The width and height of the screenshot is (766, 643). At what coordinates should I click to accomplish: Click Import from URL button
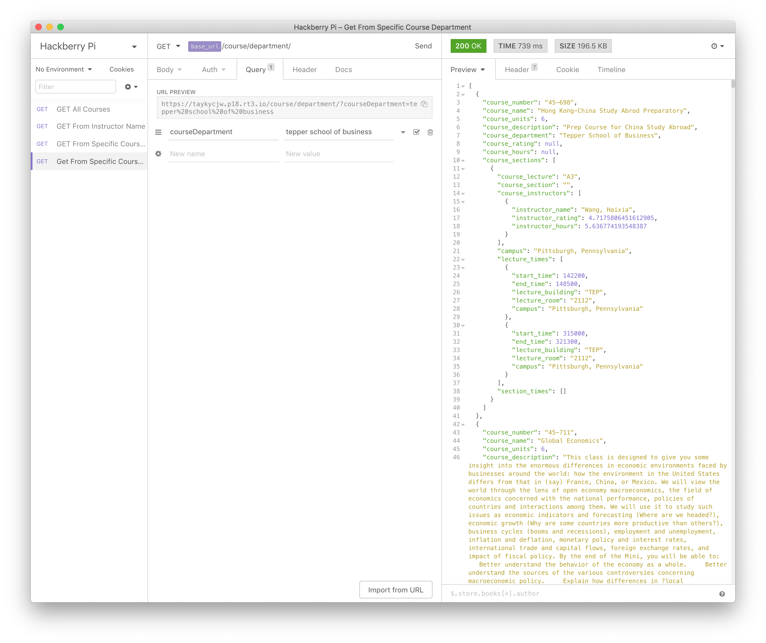[x=395, y=590]
